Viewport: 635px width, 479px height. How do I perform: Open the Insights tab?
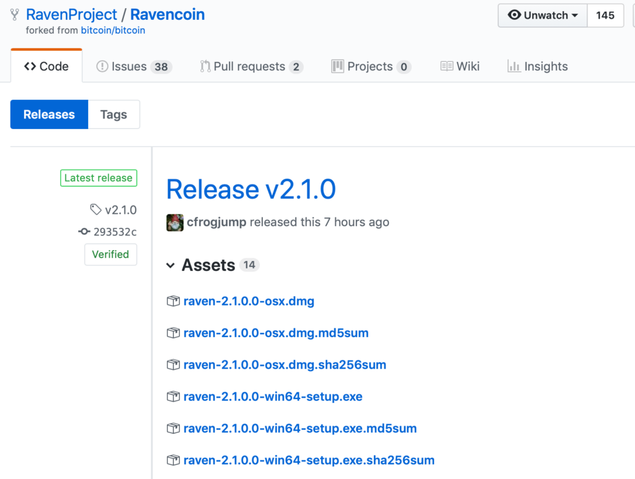point(538,66)
